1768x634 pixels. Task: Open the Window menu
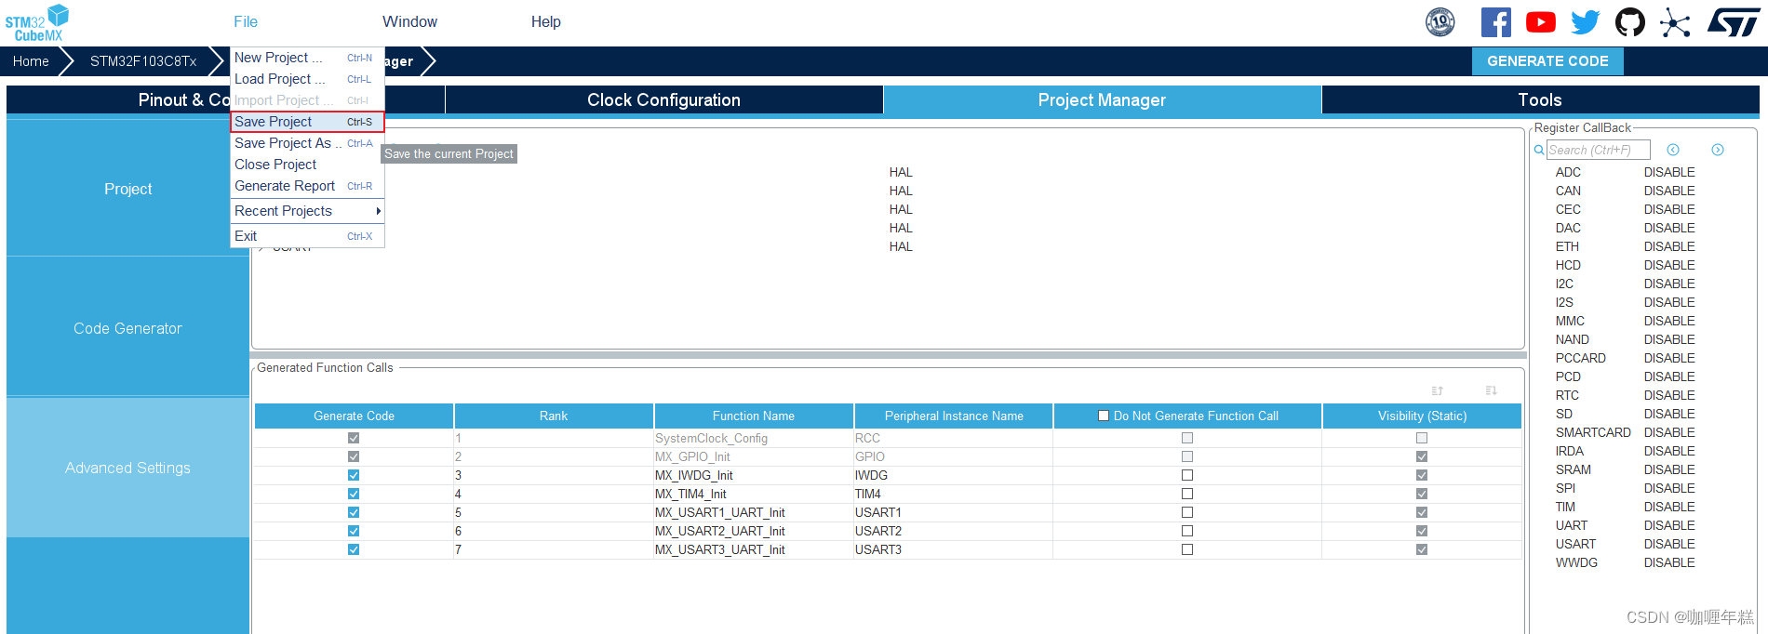(409, 21)
